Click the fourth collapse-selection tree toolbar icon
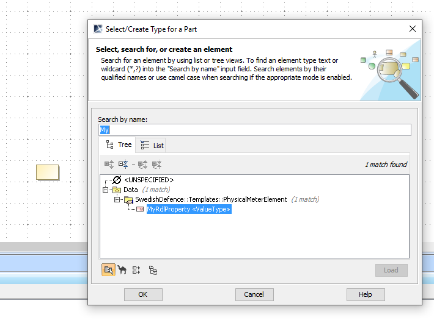The height and width of the screenshot is (320, 434). 156,165
